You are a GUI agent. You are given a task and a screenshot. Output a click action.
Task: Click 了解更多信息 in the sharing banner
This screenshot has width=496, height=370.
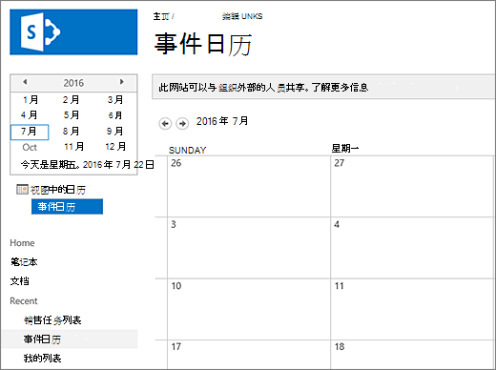click(x=340, y=87)
